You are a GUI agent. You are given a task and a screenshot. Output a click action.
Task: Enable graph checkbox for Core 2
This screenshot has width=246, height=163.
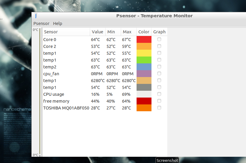coord(159,46)
